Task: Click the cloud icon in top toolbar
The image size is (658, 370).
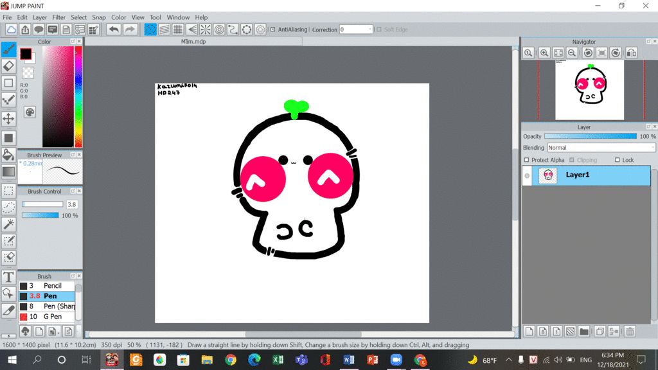Action: 11,30
